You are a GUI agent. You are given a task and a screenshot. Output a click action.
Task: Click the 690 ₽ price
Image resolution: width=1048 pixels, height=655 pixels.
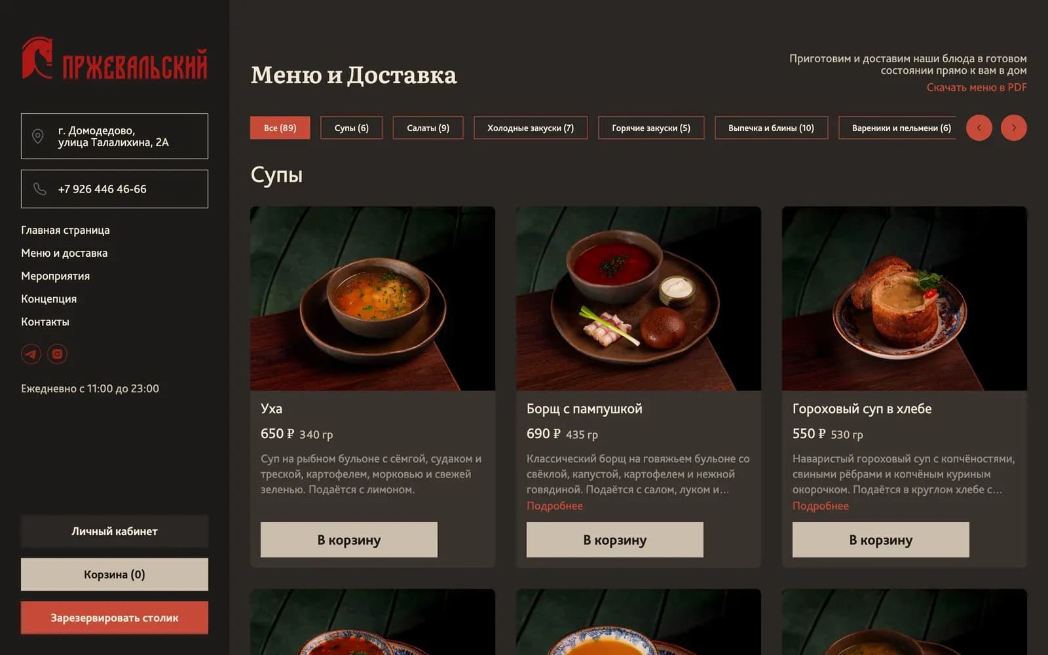[544, 434]
